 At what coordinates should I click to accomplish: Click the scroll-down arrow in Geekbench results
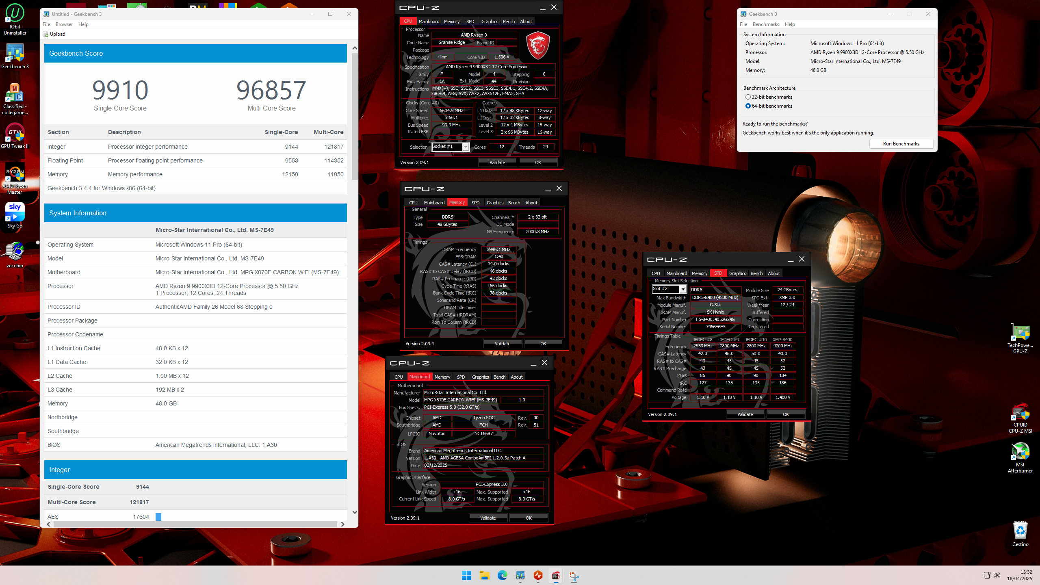(x=355, y=512)
